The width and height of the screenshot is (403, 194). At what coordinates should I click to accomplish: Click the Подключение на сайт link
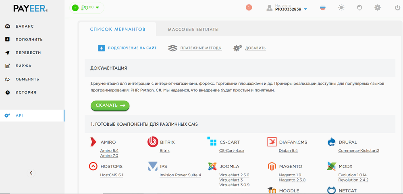tap(132, 48)
